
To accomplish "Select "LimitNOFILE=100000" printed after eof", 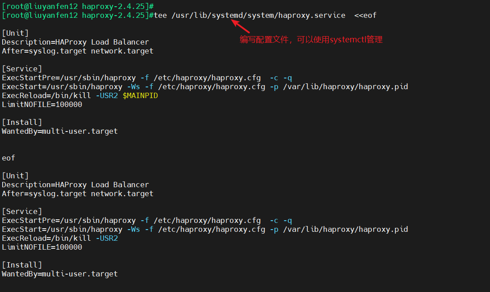I will click(42, 247).
